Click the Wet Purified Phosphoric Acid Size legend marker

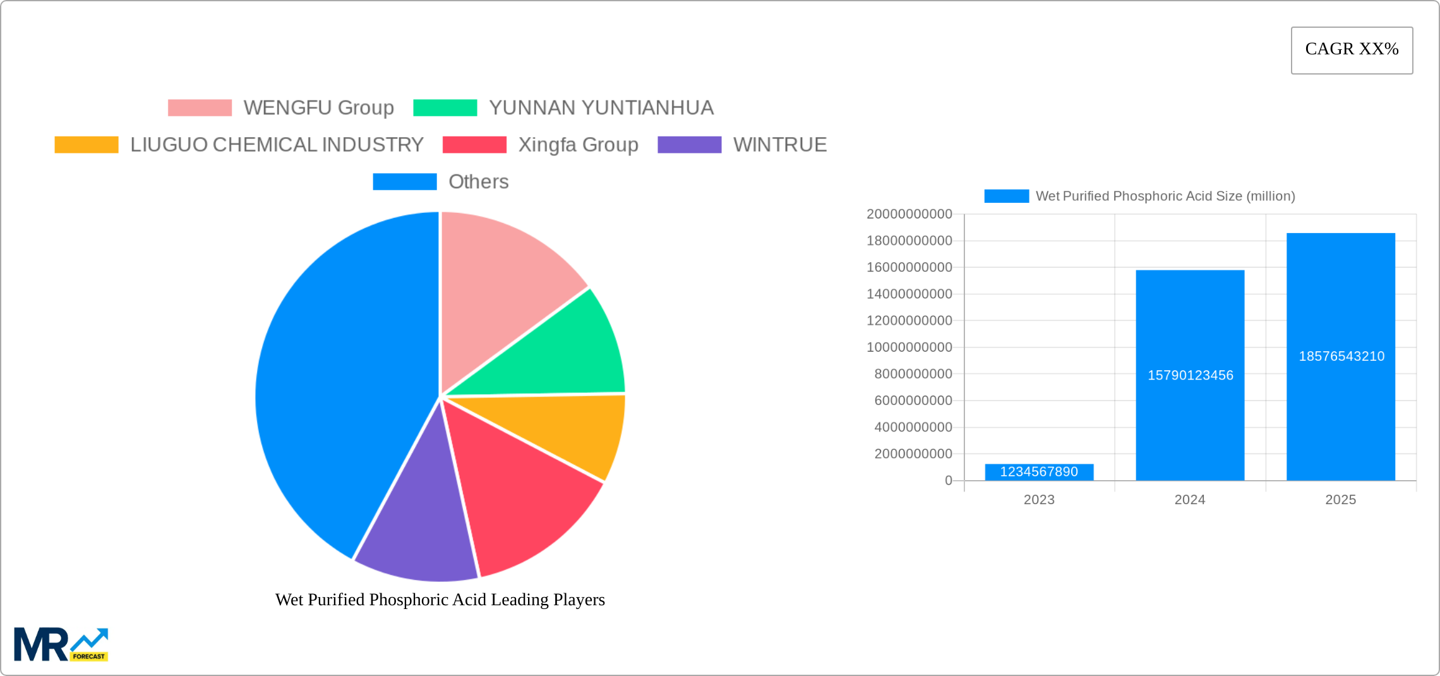[x=1007, y=196]
